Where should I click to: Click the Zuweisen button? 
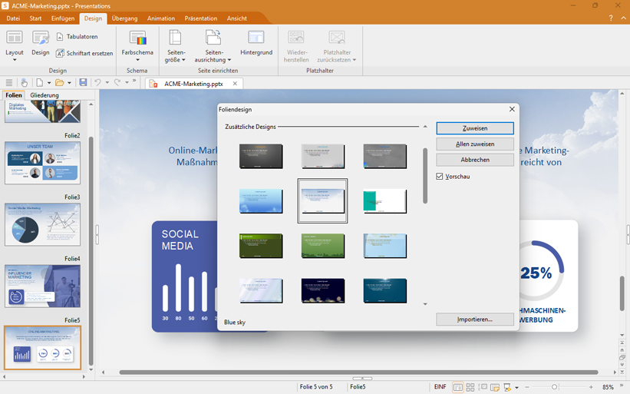(475, 128)
